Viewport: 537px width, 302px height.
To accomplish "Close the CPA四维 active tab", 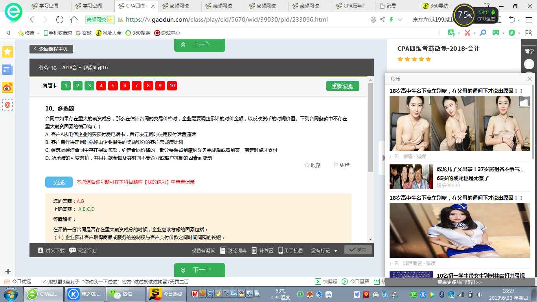I will click(153, 6).
